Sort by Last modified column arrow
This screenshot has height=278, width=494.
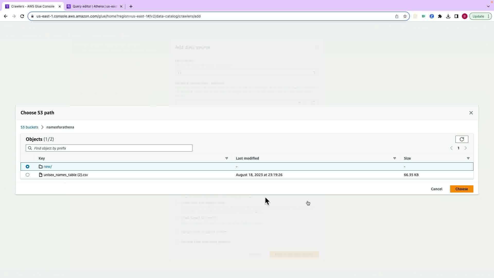pos(394,158)
